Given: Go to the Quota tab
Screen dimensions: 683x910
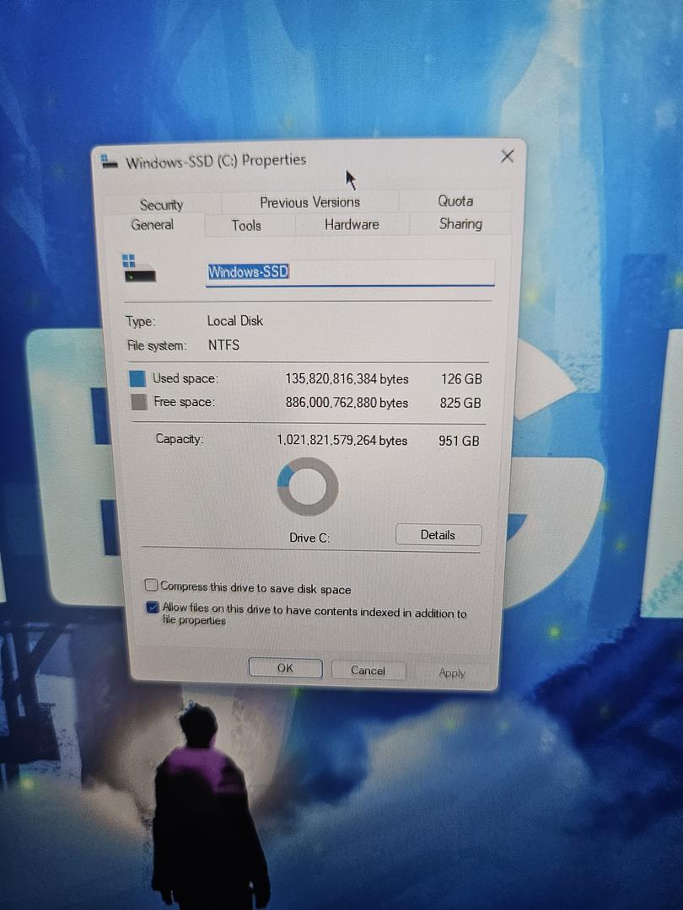Looking at the screenshot, I should pyautogui.click(x=455, y=201).
